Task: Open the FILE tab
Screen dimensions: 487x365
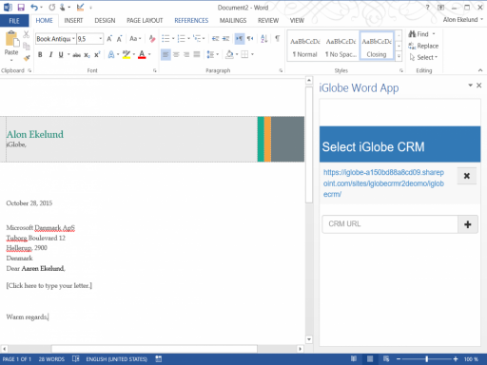Action: click(x=14, y=21)
